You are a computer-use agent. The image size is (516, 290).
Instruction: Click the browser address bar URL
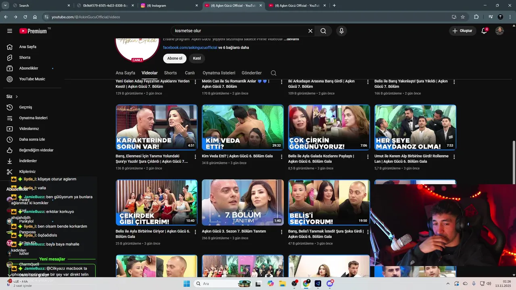(x=86, y=17)
